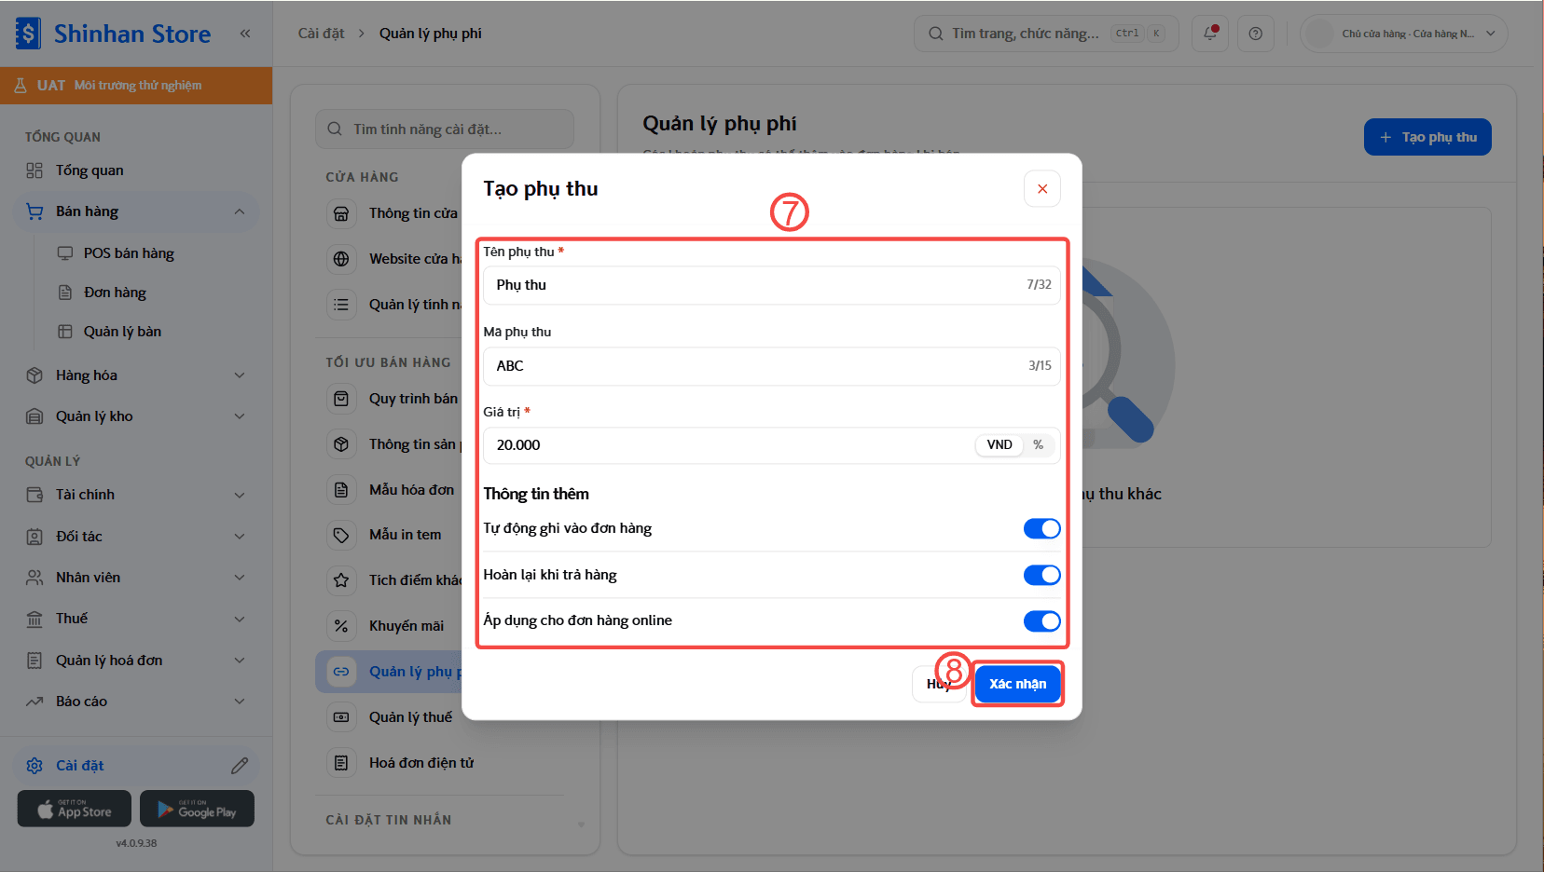
Task: Open the notification bell icon
Action: [x=1210, y=34]
